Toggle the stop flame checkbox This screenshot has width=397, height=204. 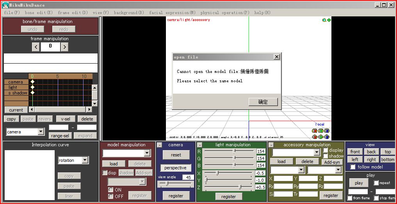[376, 198]
